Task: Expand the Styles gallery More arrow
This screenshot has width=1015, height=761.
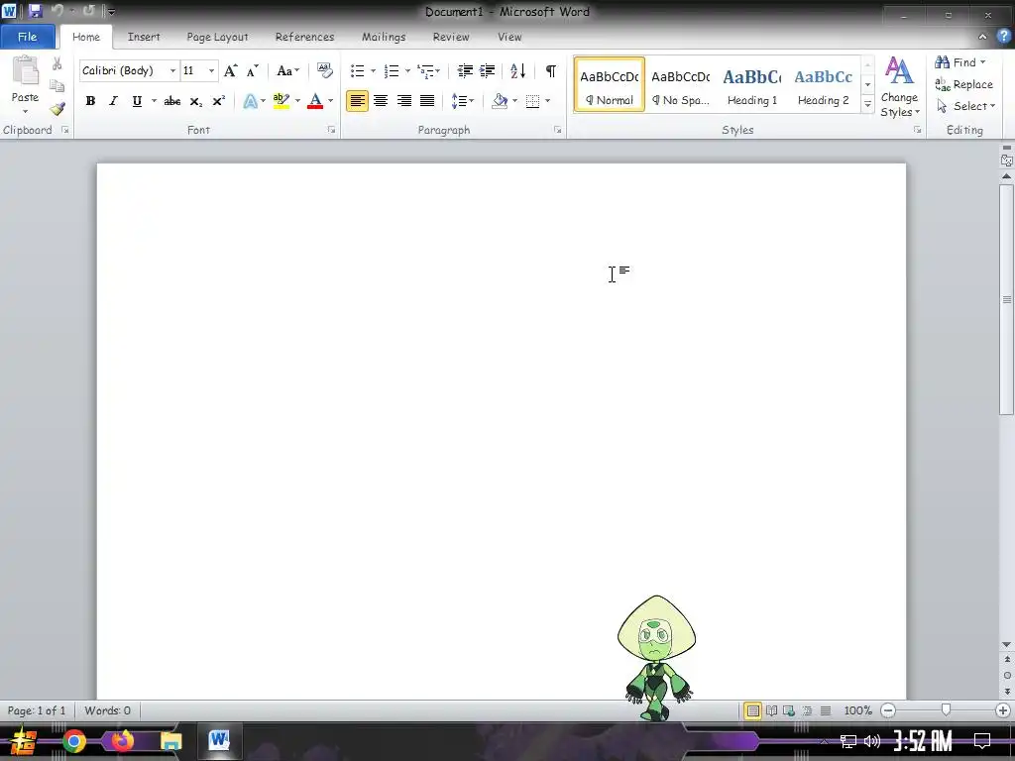Action: (868, 104)
